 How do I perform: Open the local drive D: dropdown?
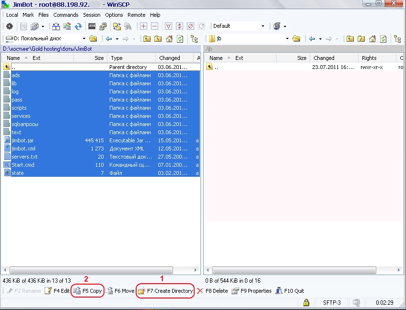coord(84,38)
